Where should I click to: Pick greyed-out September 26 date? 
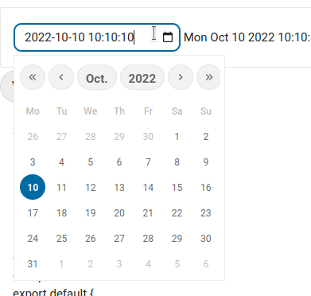click(33, 137)
